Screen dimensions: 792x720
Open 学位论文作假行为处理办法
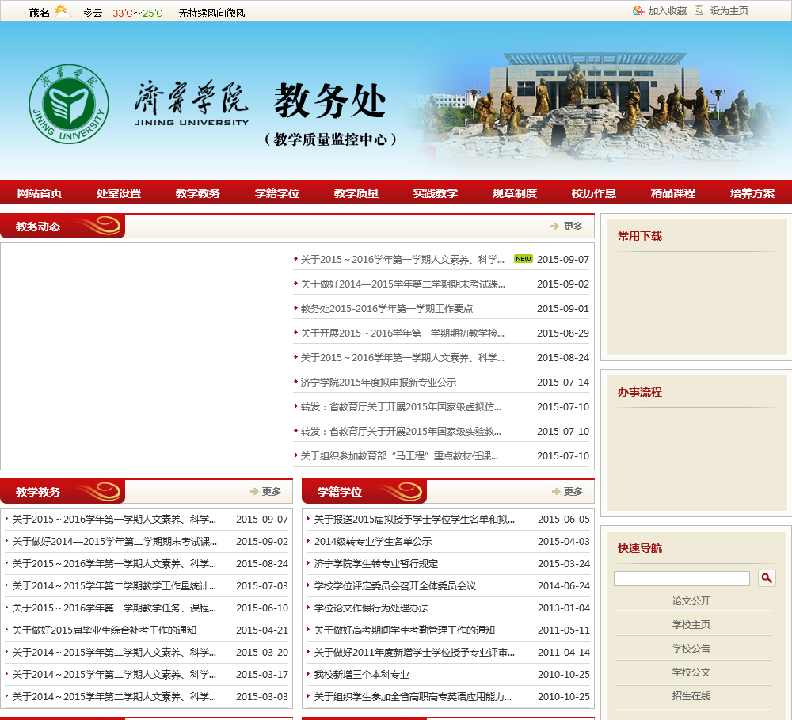pyautogui.click(x=371, y=608)
